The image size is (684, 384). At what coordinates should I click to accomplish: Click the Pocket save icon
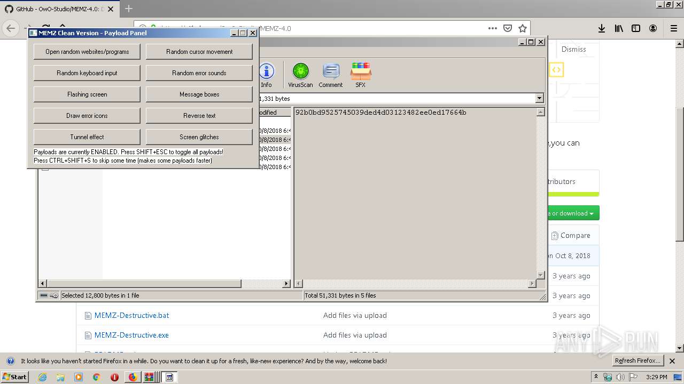point(508,28)
